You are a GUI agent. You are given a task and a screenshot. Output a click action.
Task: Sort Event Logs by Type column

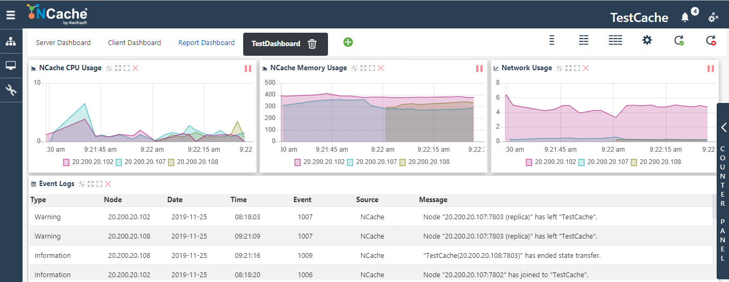tap(38, 200)
